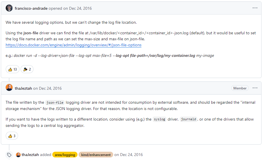The width and height of the screenshot is (263, 160).
Task: Toggle thumbs up reaction with 3
Action: click(12, 136)
